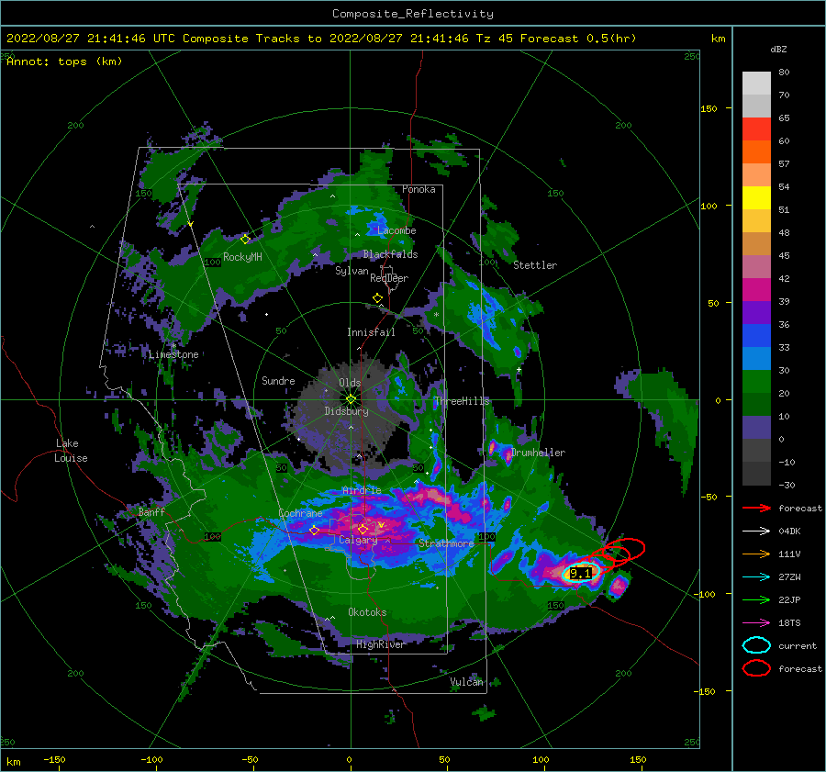This screenshot has height=772, width=826.
Task: Click the Vulcan town label
Action: pyautogui.click(x=466, y=682)
